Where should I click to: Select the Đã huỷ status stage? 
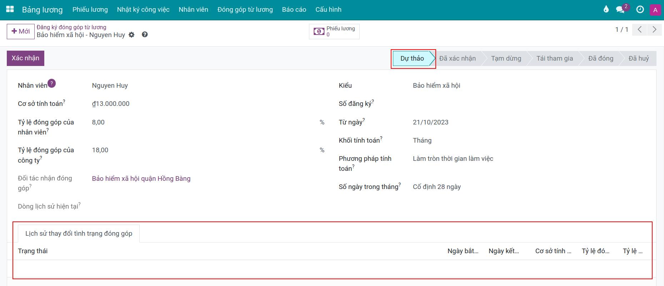coord(639,58)
